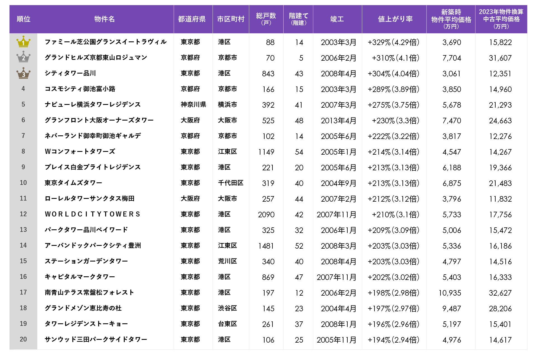This screenshot has width=537, height=358.
Task: Select 東京タイムズタワー property name
Action: 73,183
